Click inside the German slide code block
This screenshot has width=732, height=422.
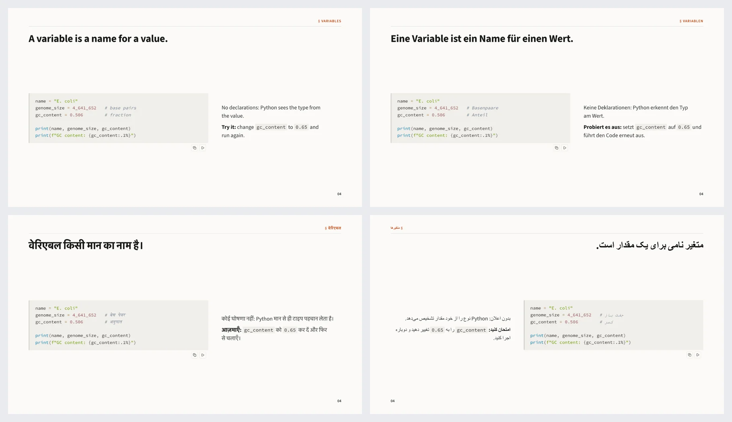point(481,118)
